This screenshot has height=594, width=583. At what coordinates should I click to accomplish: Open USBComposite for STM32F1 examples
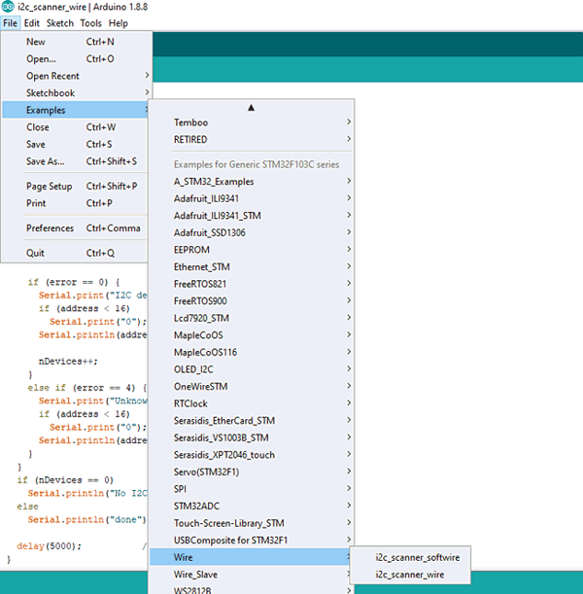pyautogui.click(x=251, y=541)
